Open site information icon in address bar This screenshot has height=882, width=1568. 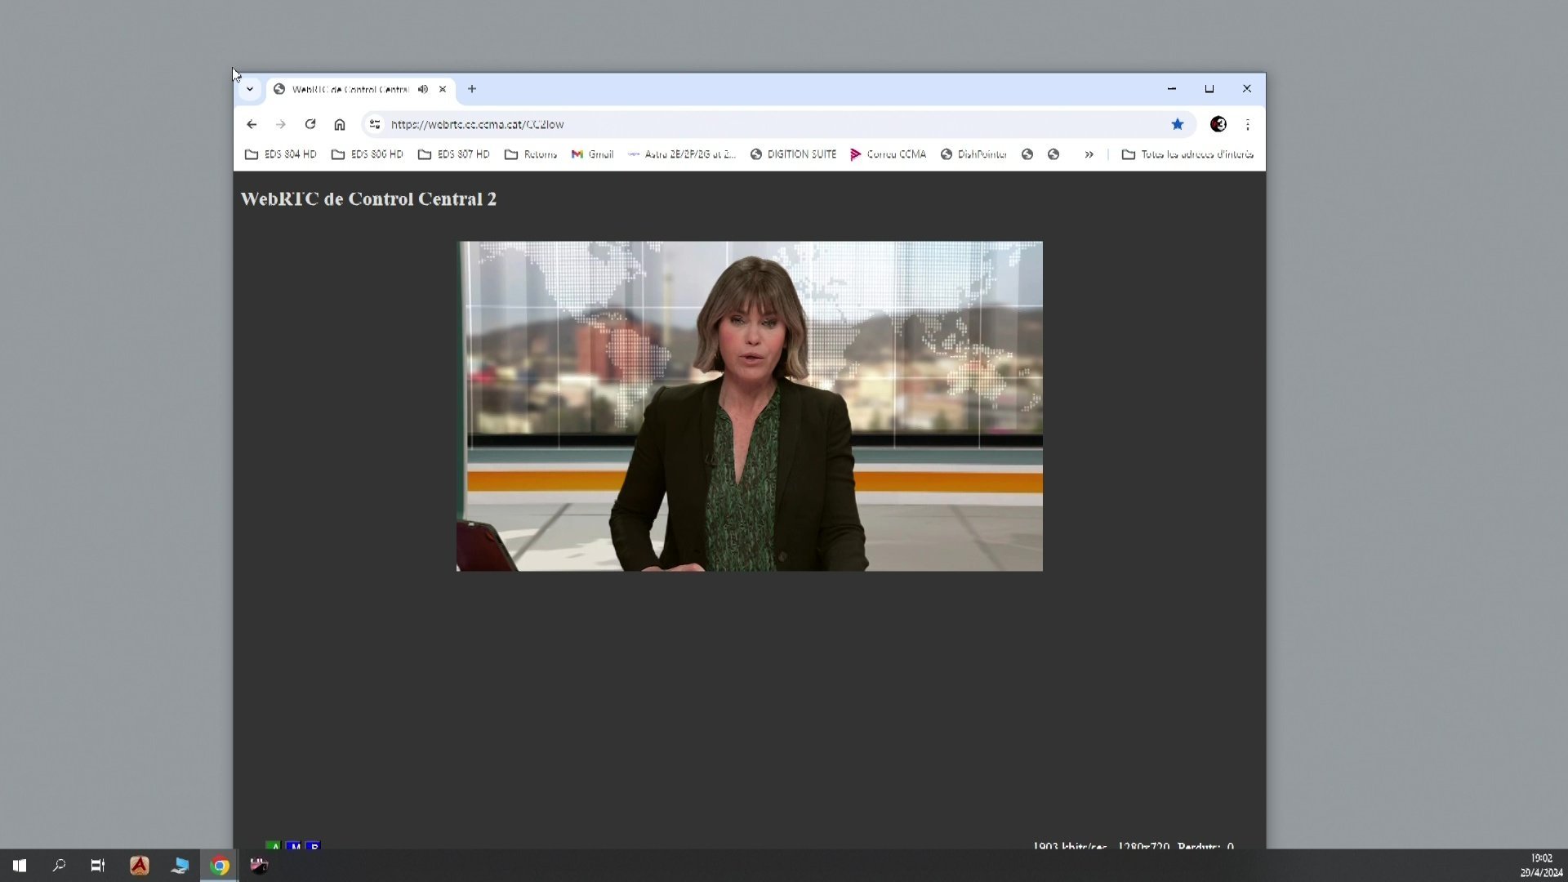point(375,124)
